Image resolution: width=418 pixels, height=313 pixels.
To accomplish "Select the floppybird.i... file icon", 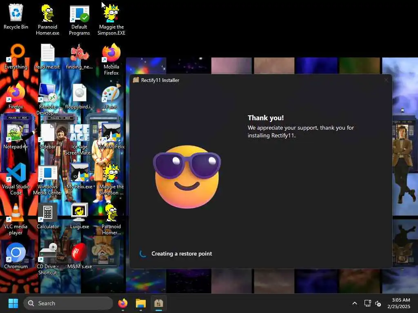I will (79, 97).
